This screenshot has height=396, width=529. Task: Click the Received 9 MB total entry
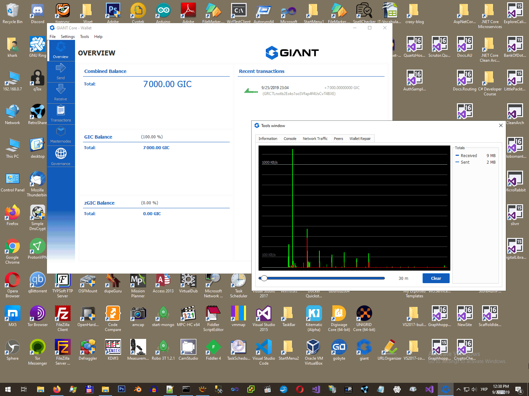475,156
